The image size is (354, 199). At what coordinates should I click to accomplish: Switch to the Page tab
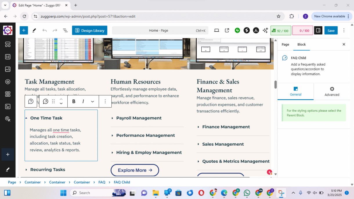(285, 44)
